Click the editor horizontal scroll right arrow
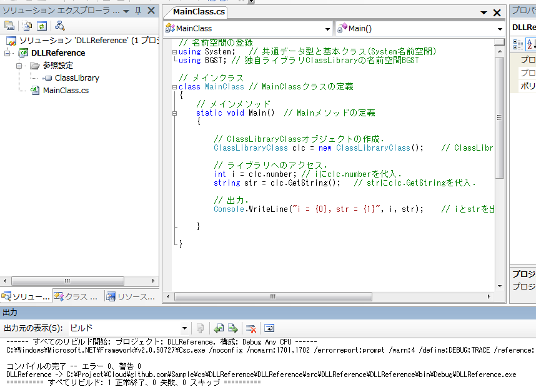This screenshot has width=536, height=392. [x=489, y=296]
